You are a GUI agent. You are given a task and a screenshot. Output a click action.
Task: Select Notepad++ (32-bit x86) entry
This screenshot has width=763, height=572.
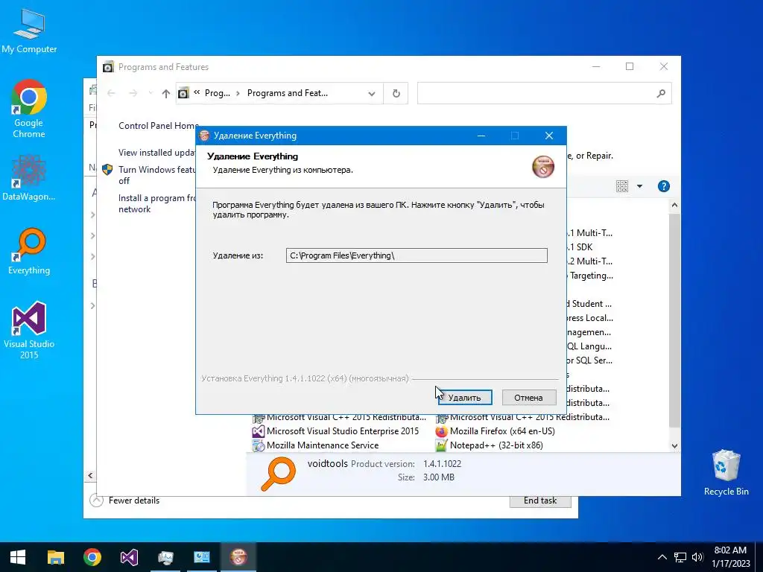click(x=490, y=445)
